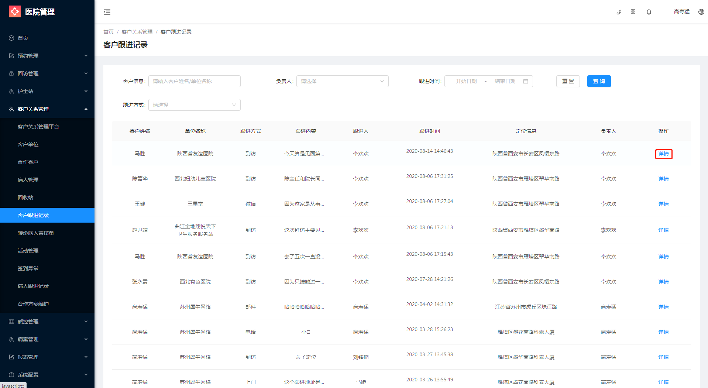Expand the 回访管理 menu chevron

coord(86,73)
